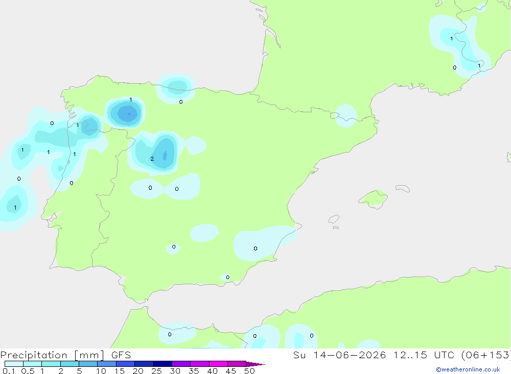Click the legend tick label '35'
The height and width of the screenshot is (374, 511).
coord(194,371)
